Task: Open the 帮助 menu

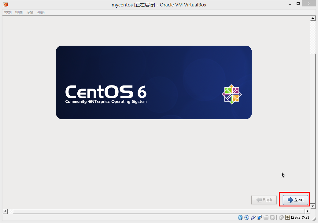Action: pyautogui.click(x=41, y=12)
